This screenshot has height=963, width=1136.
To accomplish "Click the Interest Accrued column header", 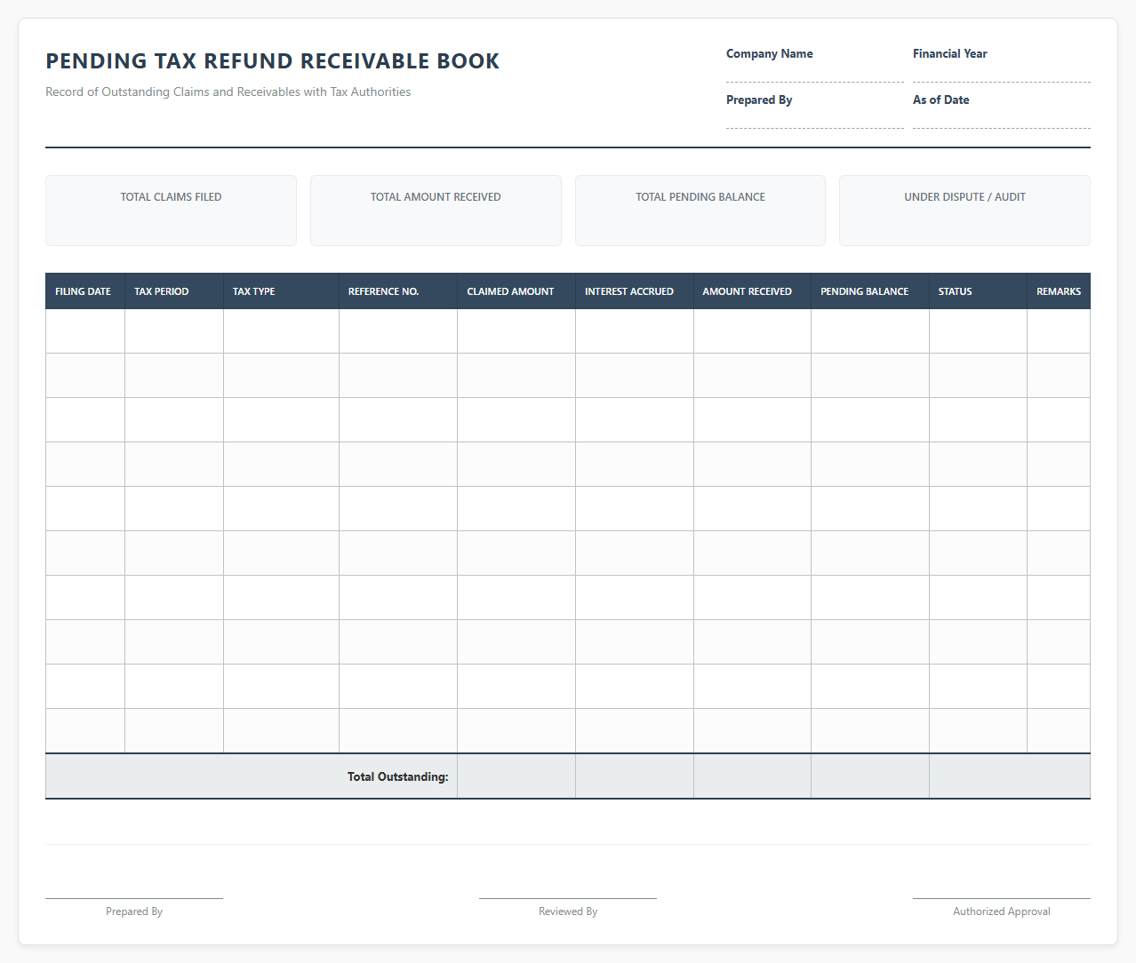I will click(635, 291).
